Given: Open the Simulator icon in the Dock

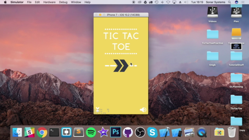Looking at the screenshot, I should pyautogui.click(x=177, y=132).
